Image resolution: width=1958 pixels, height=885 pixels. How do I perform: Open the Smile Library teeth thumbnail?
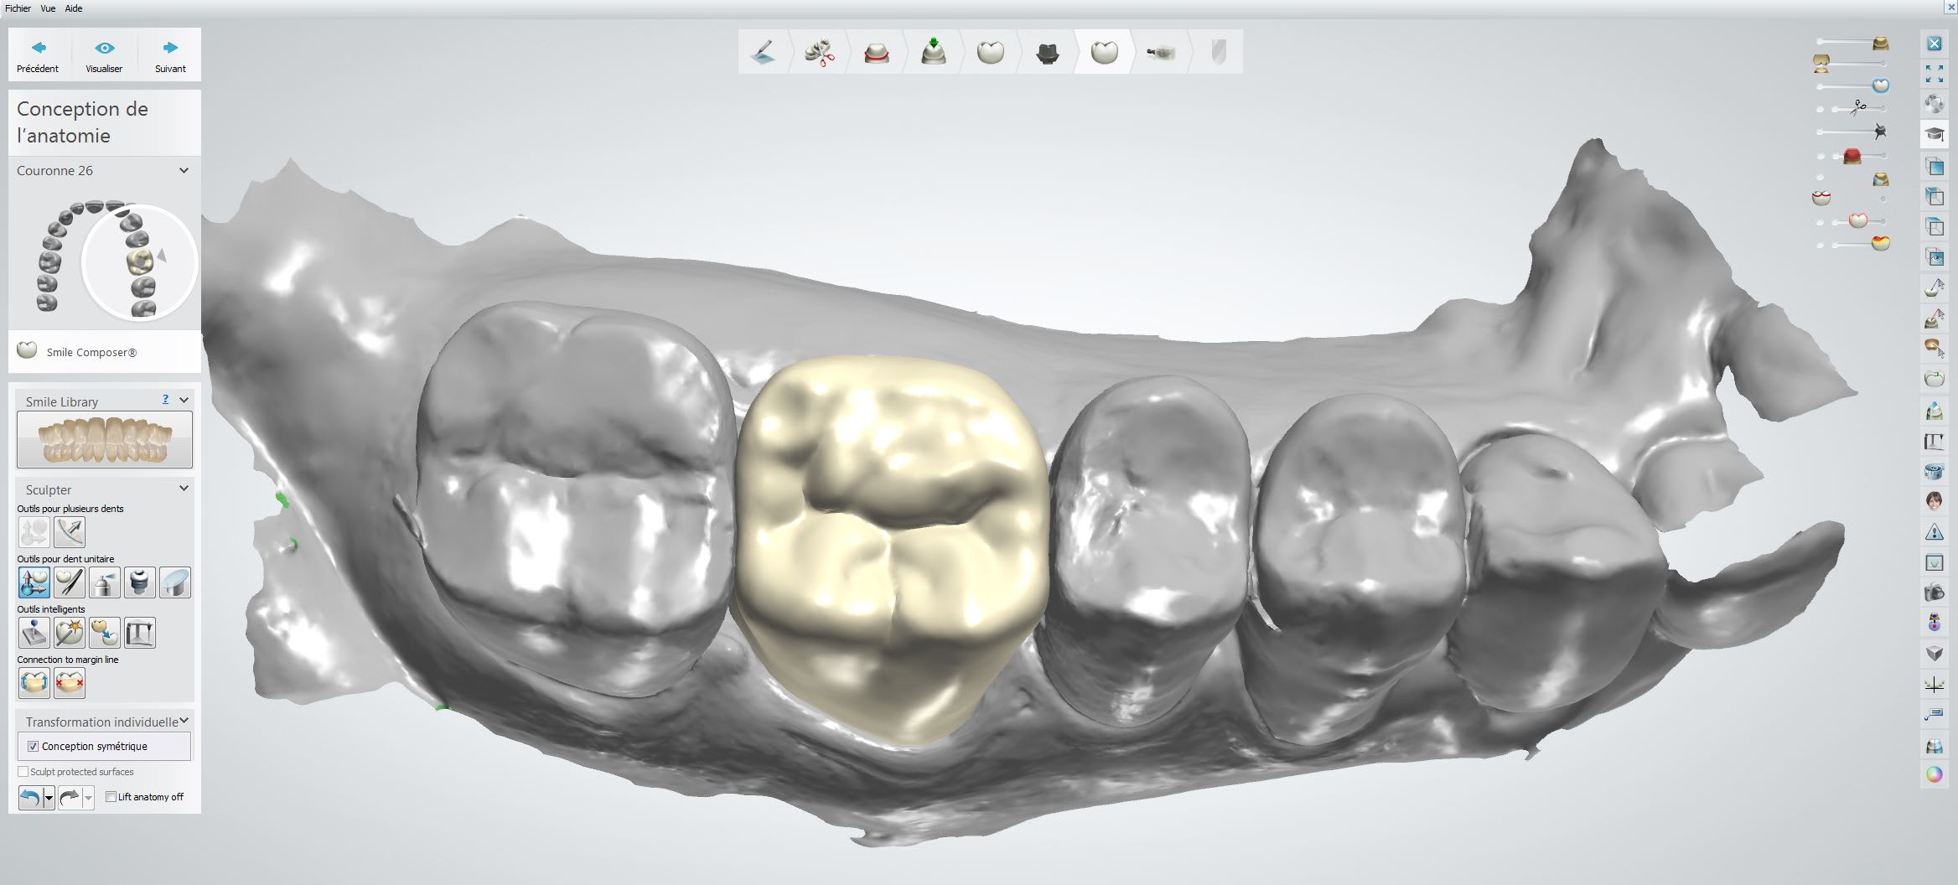(x=105, y=440)
